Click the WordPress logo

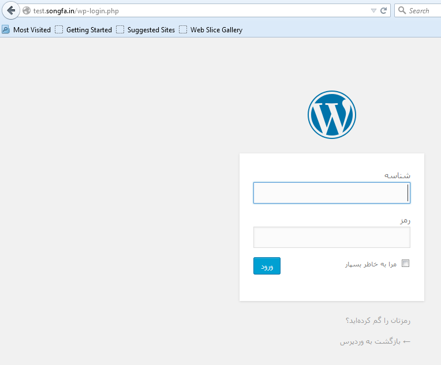pos(331,115)
